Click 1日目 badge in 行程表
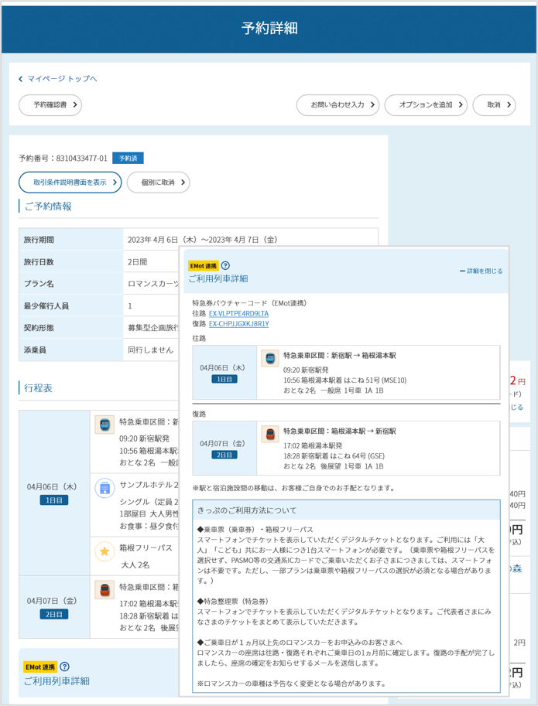This screenshot has height=706, width=538. 54,500
